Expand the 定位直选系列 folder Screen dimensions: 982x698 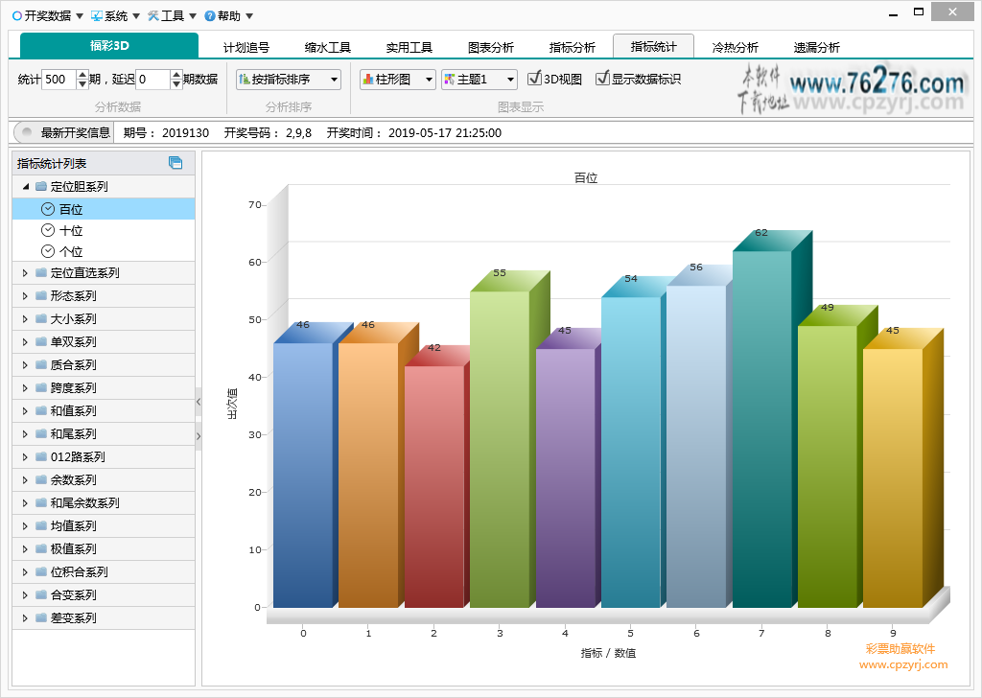25,273
